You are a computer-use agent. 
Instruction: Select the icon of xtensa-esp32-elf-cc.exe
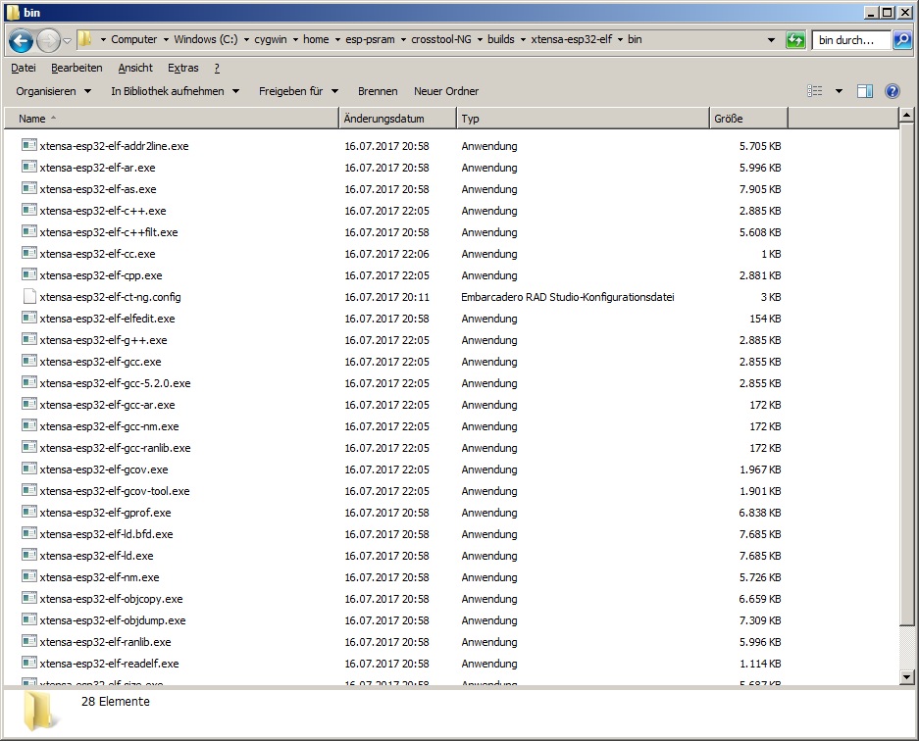pos(29,253)
